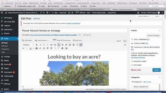Click Get Shortlink button
The width and height of the screenshot is (166, 93).
pyautogui.click(x=87, y=35)
